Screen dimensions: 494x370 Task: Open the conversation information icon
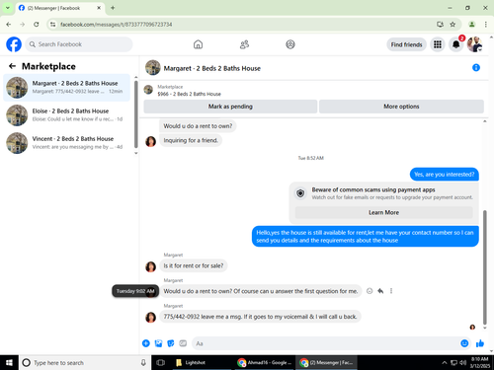pos(476,67)
